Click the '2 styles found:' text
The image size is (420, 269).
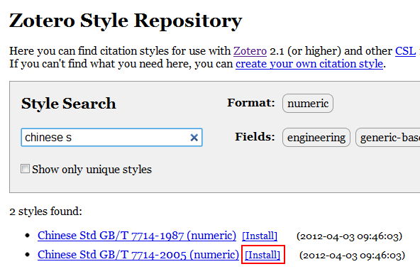(x=45, y=212)
